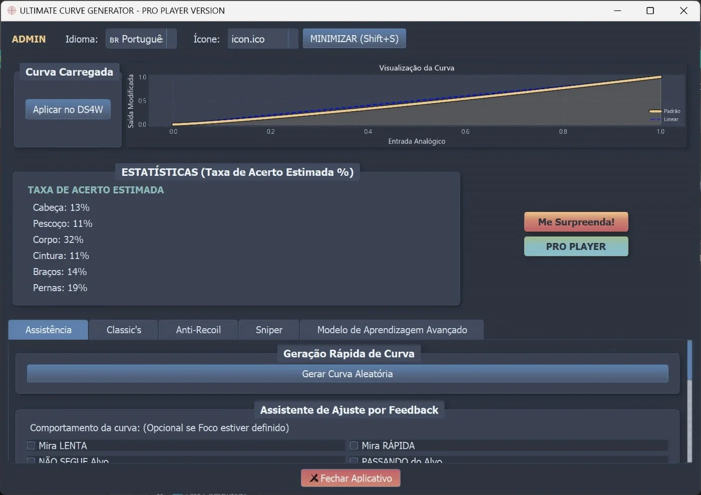Switch to the Assistência tab

49,330
